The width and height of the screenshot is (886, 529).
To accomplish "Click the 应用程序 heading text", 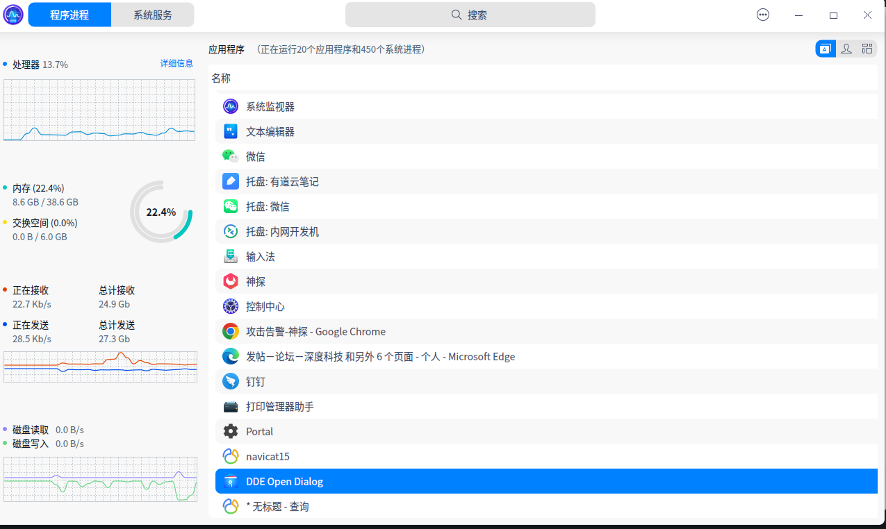I will coord(227,49).
